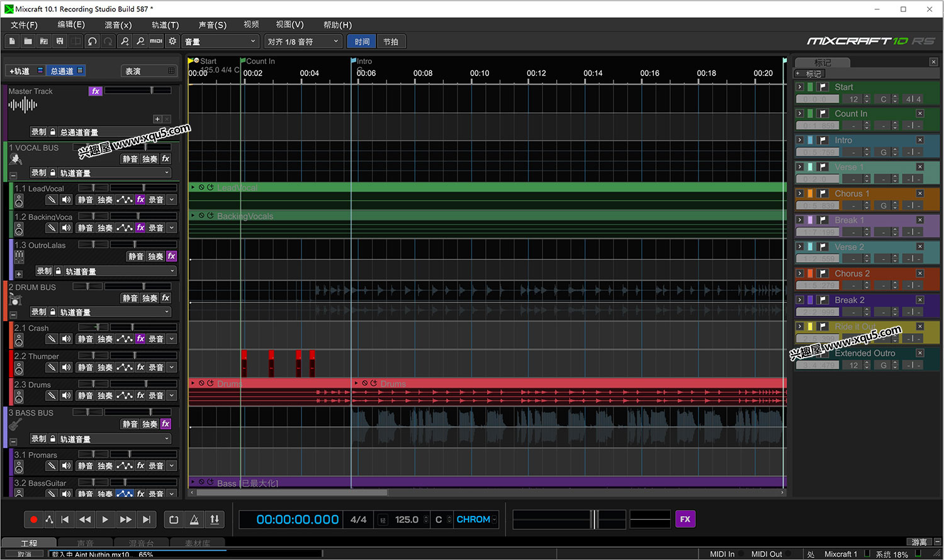
Task: Open the purple FX button in transport
Action: 685,519
